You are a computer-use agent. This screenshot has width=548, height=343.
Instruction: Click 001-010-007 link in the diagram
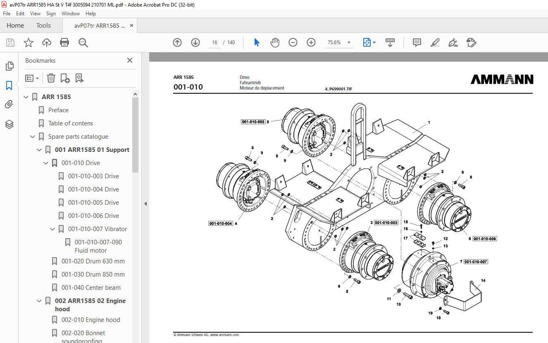click(476, 262)
